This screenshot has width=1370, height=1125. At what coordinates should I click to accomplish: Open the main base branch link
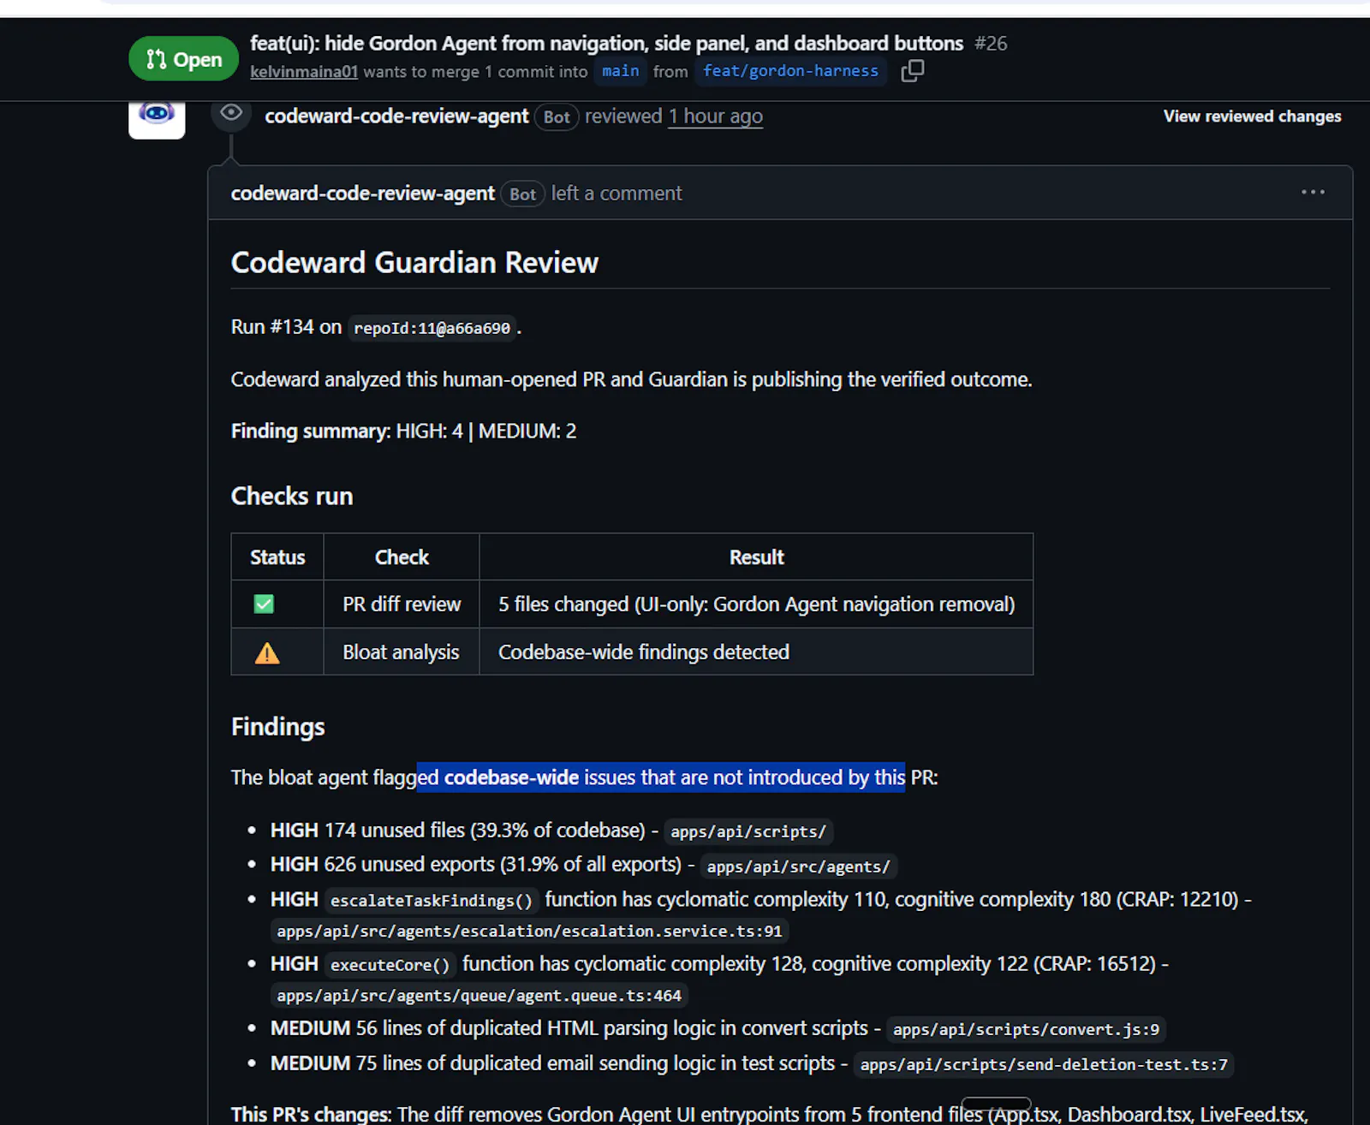pyautogui.click(x=620, y=71)
